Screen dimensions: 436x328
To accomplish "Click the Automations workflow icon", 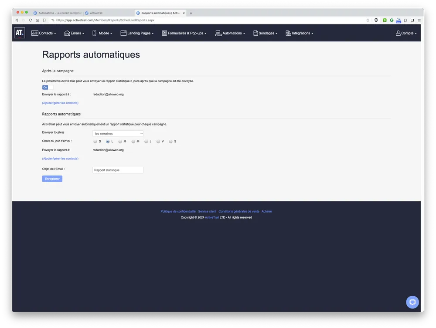I will tap(218, 33).
